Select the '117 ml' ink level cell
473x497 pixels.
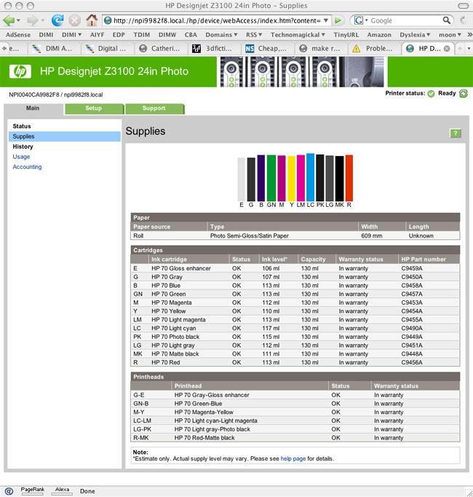click(x=271, y=328)
